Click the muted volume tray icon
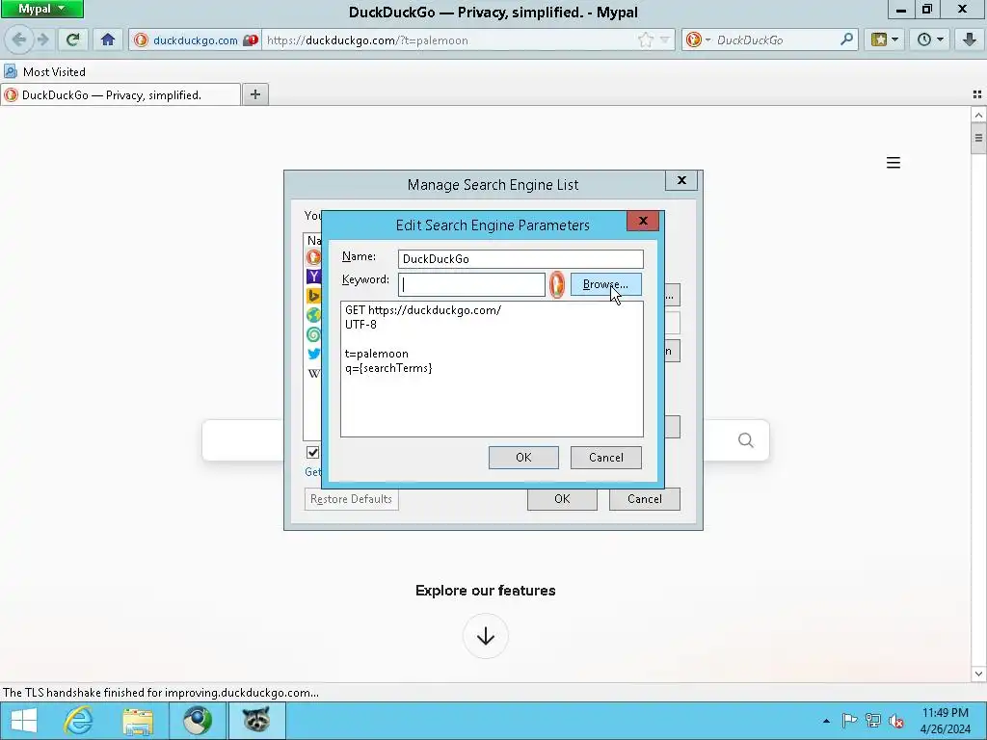The image size is (987, 740). pos(895,721)
